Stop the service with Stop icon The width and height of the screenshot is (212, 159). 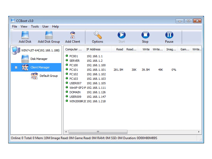click(x=145, y=35)
